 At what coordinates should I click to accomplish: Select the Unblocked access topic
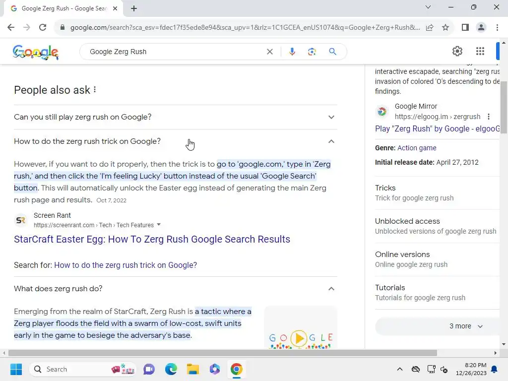click(437, 226)
